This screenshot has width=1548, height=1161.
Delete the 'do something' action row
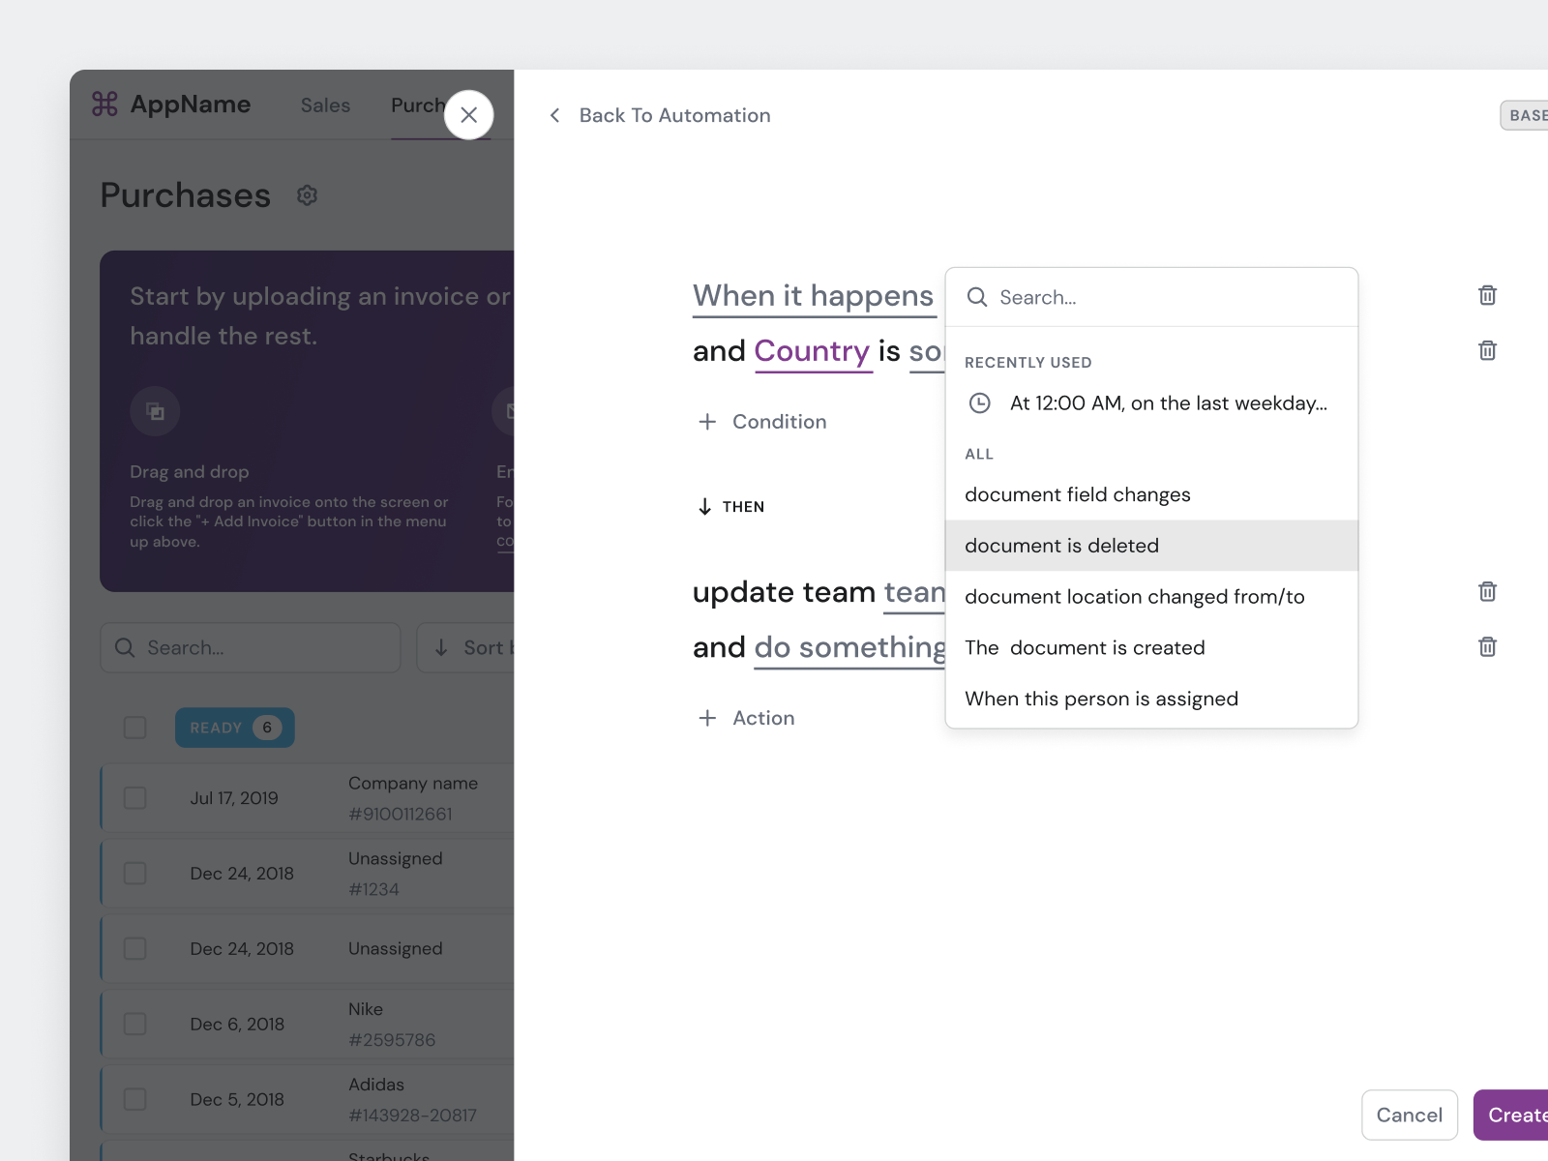(1487, 646)
